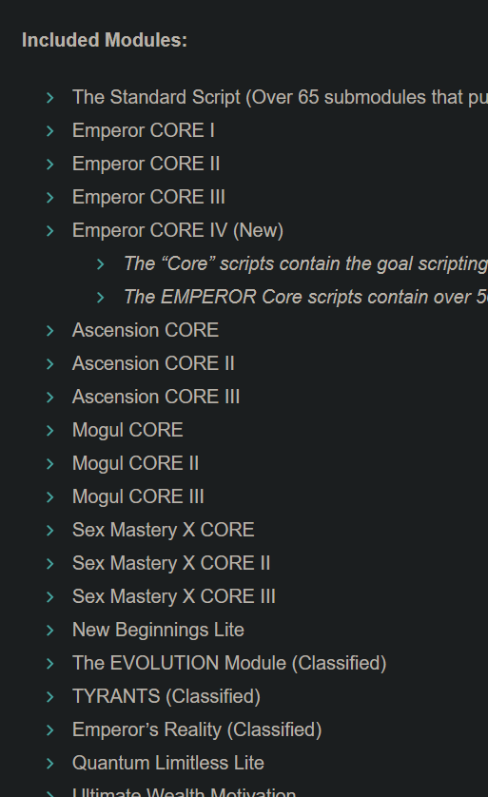Click the chevron next to Emperor CORE II
The width and height of the screenshot is (488, 797).
(49, 165)
